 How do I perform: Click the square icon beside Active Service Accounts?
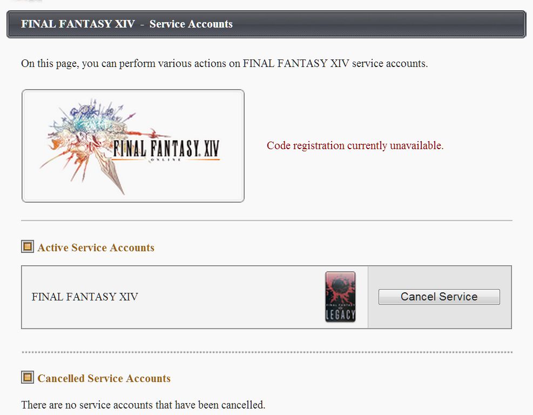pos(28,246)
